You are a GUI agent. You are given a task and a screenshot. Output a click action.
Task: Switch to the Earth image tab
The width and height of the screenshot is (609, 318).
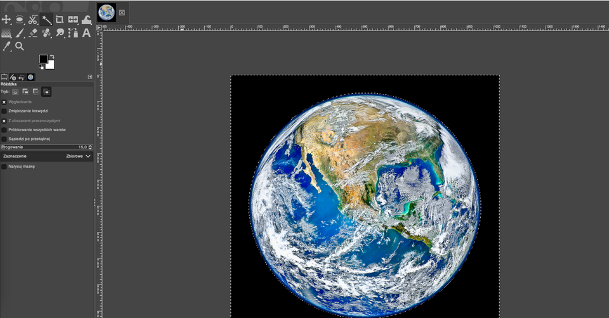(107, 12)
